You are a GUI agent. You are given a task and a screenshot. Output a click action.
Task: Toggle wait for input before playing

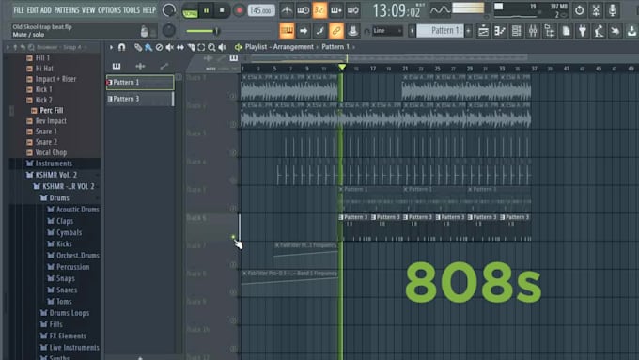tap(304, 10)
